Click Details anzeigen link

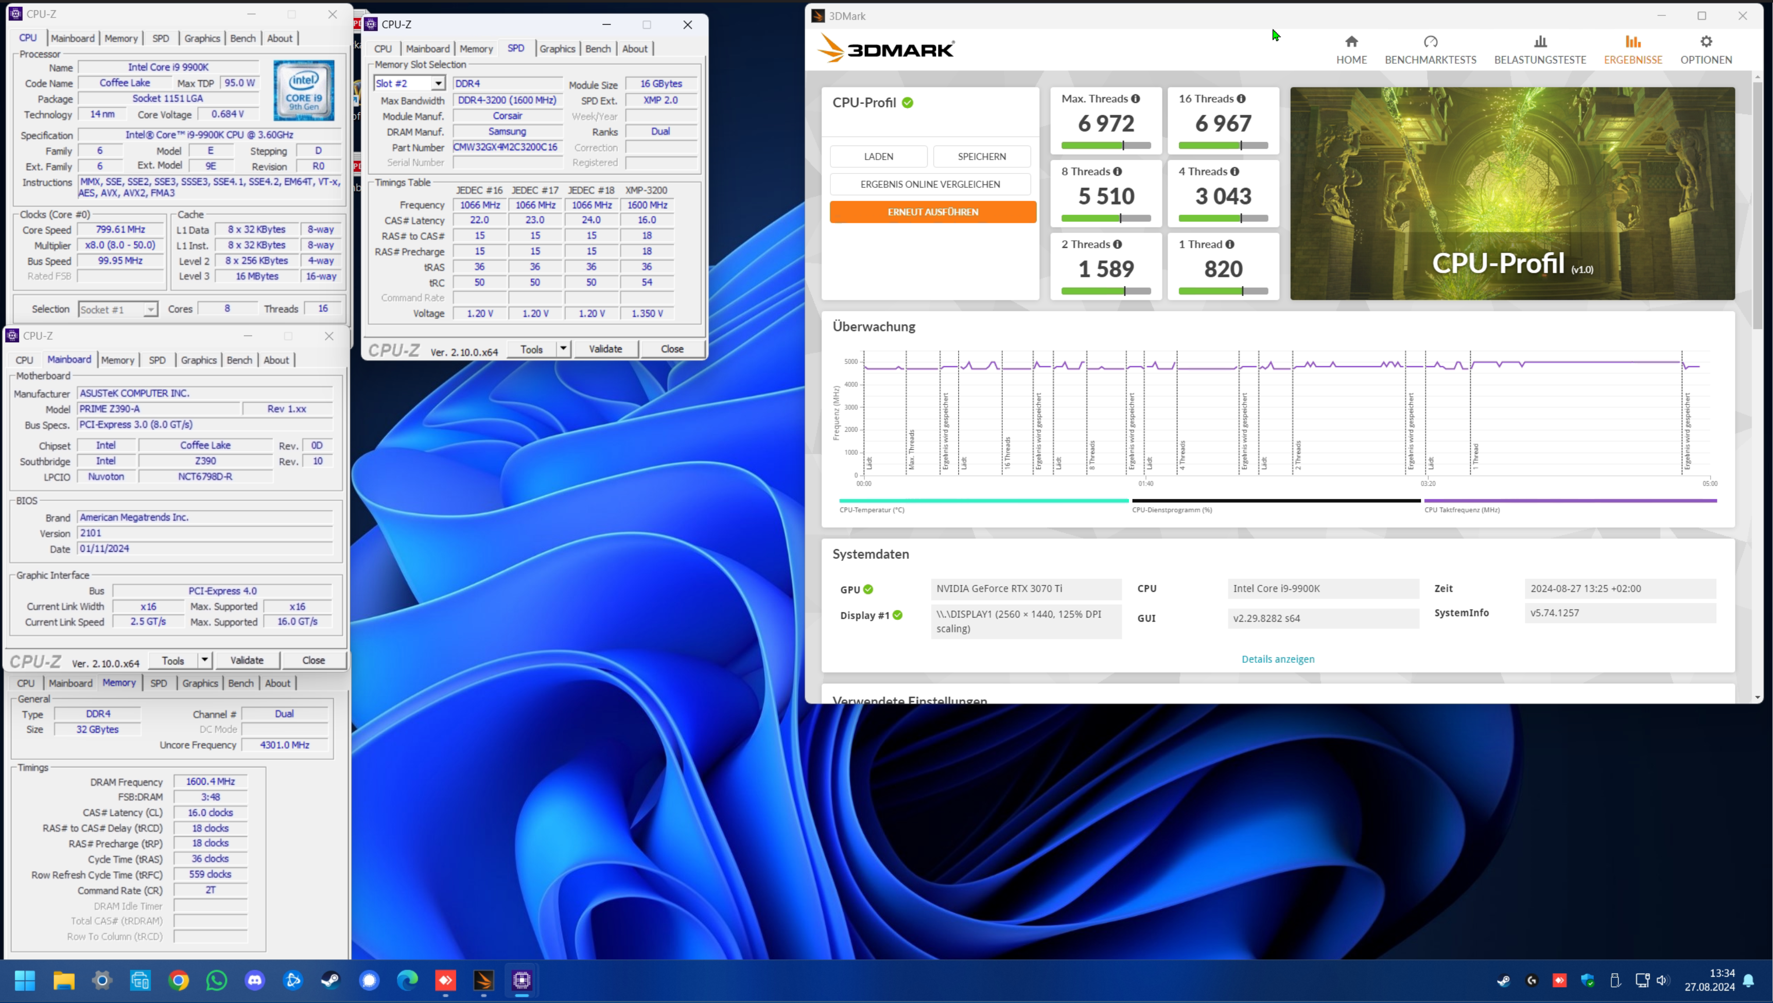(1278, 659)
